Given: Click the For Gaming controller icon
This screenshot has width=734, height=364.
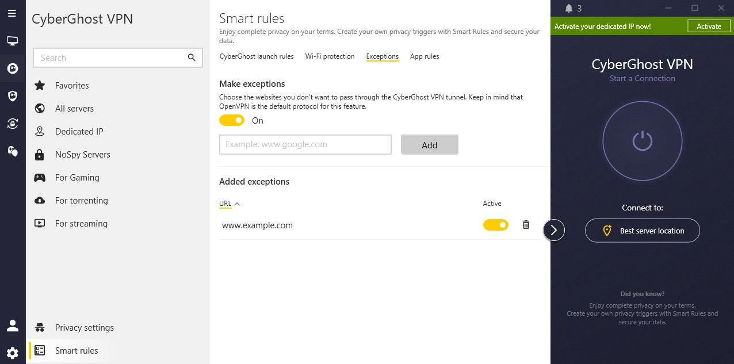Looking at the screenshot, I should tap(40, 178).
